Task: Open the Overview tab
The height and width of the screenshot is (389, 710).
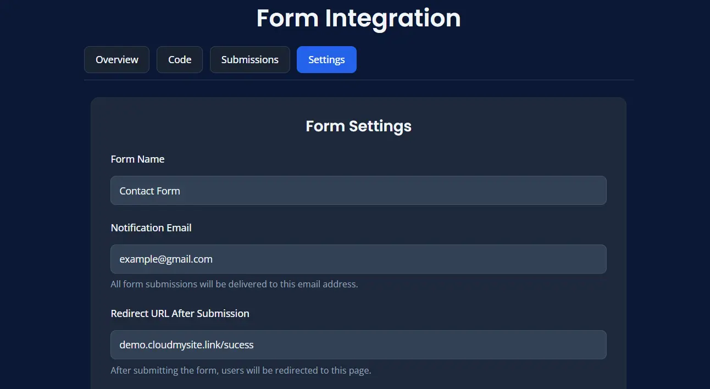Action: tap(117, 60)
